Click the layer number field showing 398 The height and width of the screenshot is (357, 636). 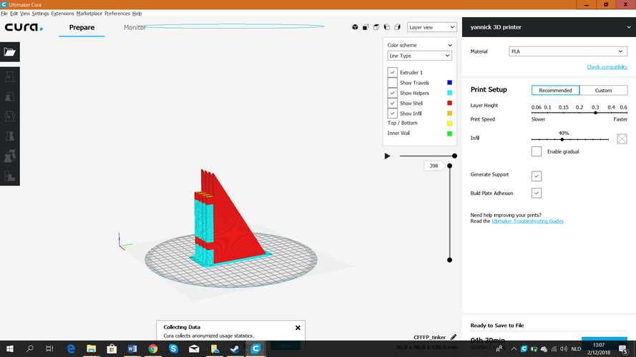pyautogui.click(x=434, y=166)
